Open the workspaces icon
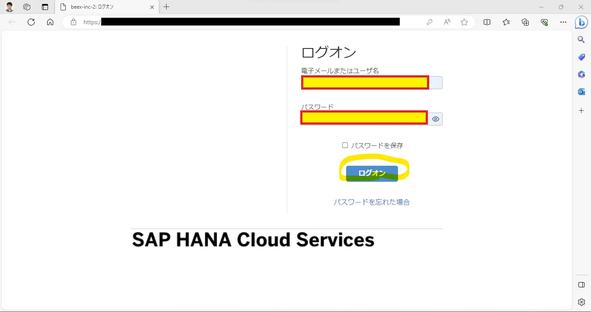 tap(27, 7)
